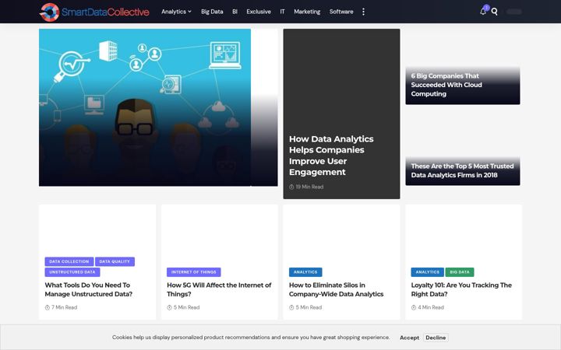Select Analytics tag on Silos article

(x=305, y=272)
